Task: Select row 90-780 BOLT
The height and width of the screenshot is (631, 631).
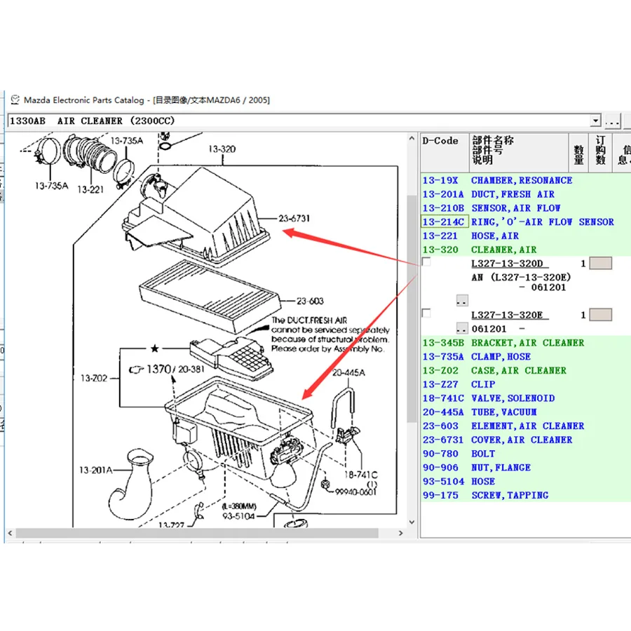Action: pos(526,454)
